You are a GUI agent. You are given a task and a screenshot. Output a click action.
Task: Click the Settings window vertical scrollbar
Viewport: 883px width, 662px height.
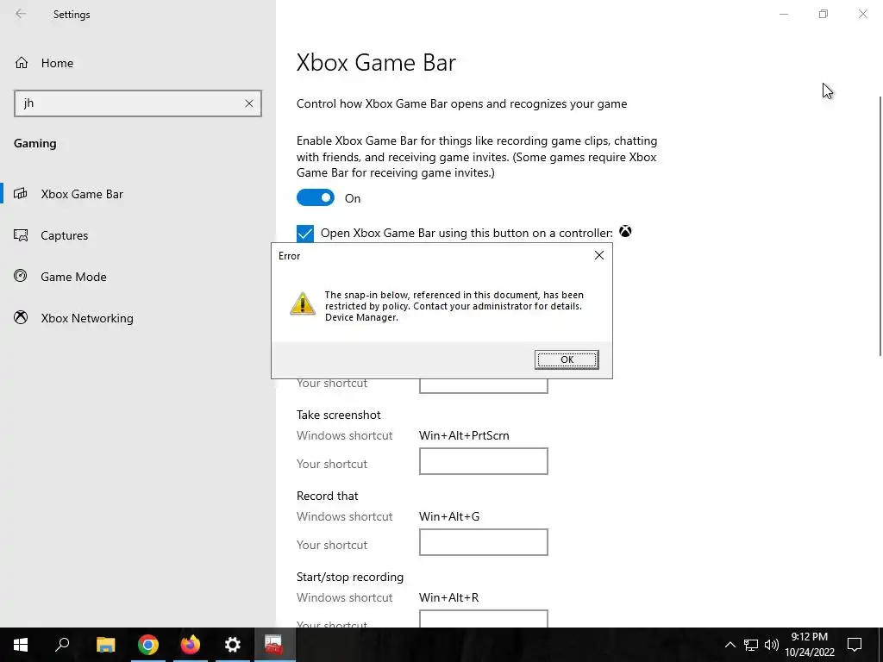(x=880, y=225)
